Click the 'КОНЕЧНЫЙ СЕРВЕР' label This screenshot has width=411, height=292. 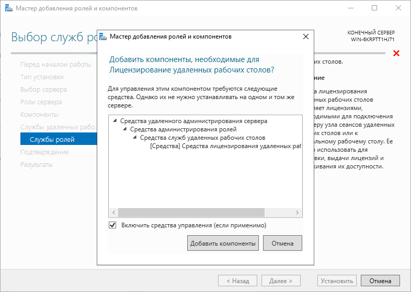[x=371, y=33]
